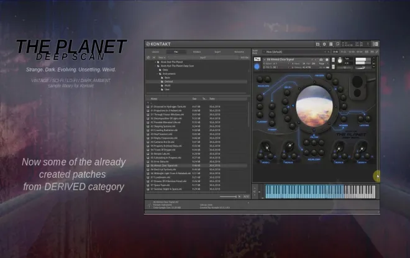Switch to the Expert tab
This screenshot has height=258, width=410.
tap(217, 52)
